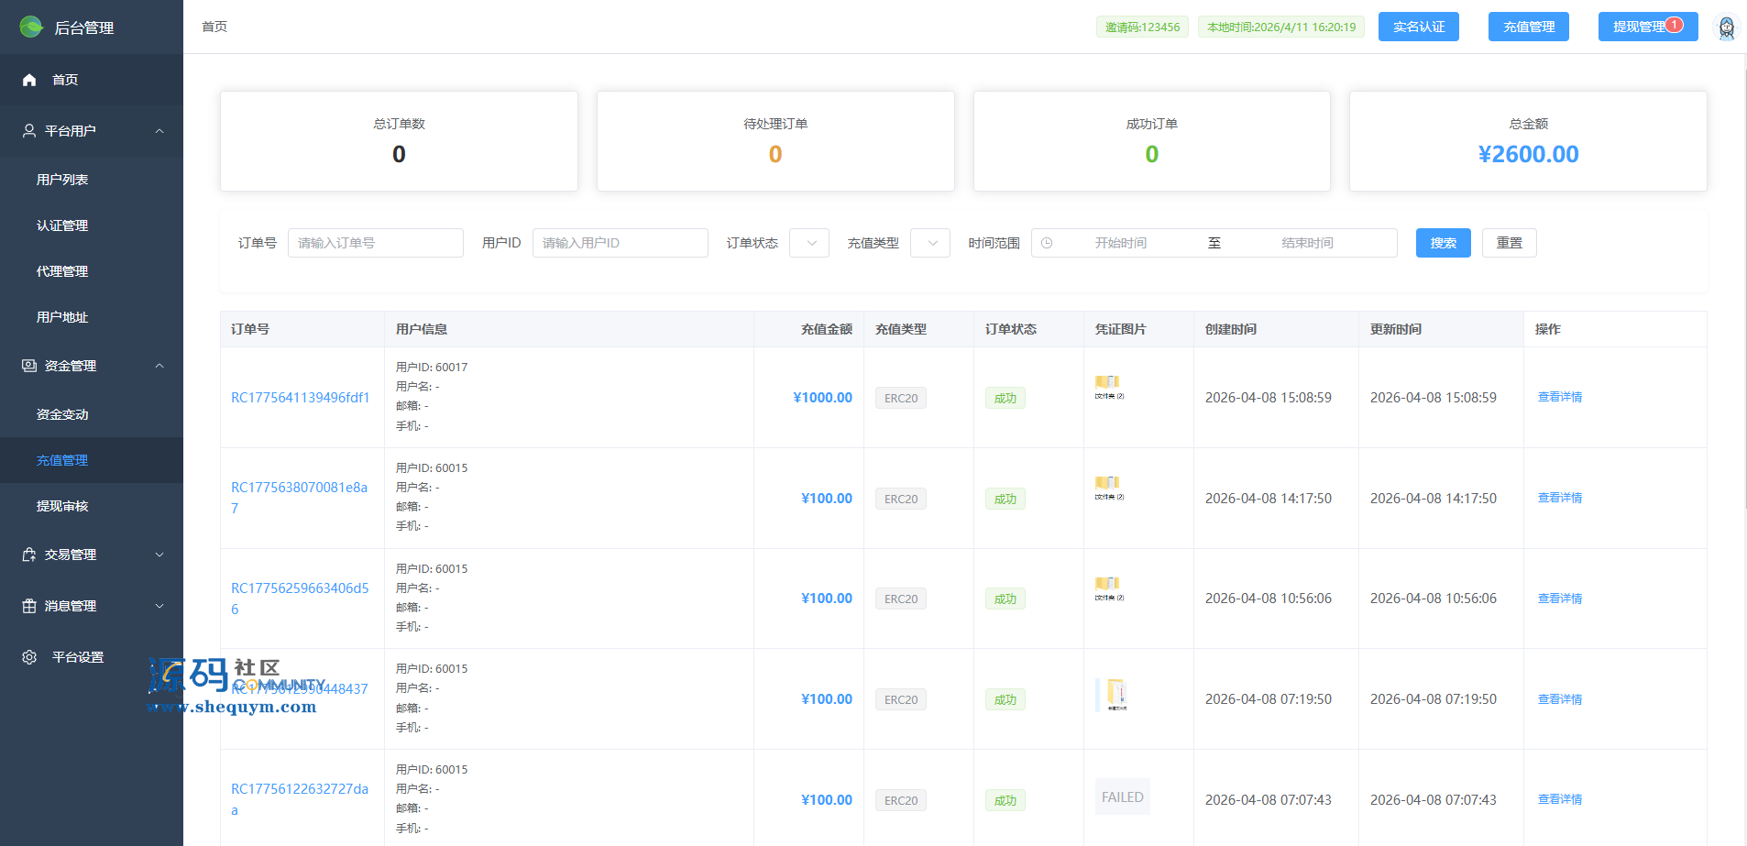Open the 订单状态 dropdown

tap(809, 243)
